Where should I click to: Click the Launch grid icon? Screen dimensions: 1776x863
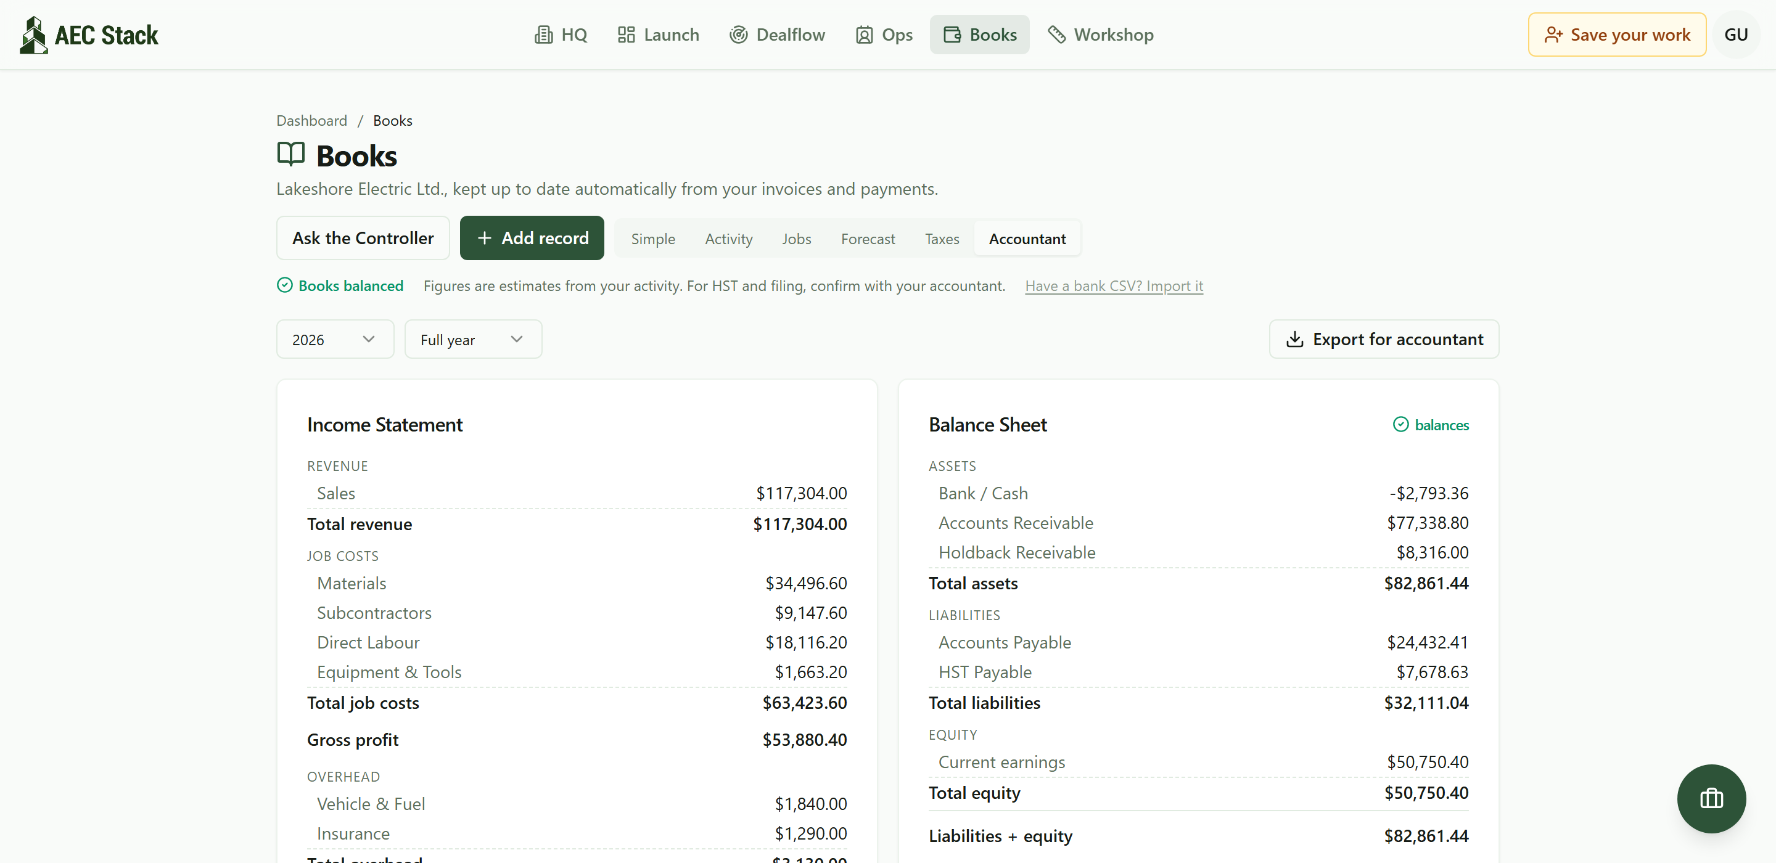(626, 35)
